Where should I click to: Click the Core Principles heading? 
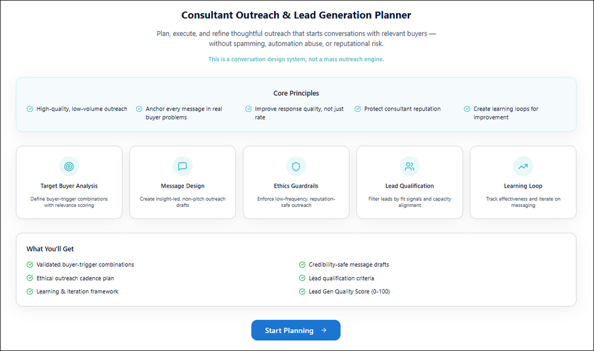[x=296, y=93]
